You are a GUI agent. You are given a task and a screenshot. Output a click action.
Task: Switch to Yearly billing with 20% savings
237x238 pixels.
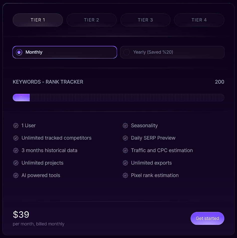(172, 52)
